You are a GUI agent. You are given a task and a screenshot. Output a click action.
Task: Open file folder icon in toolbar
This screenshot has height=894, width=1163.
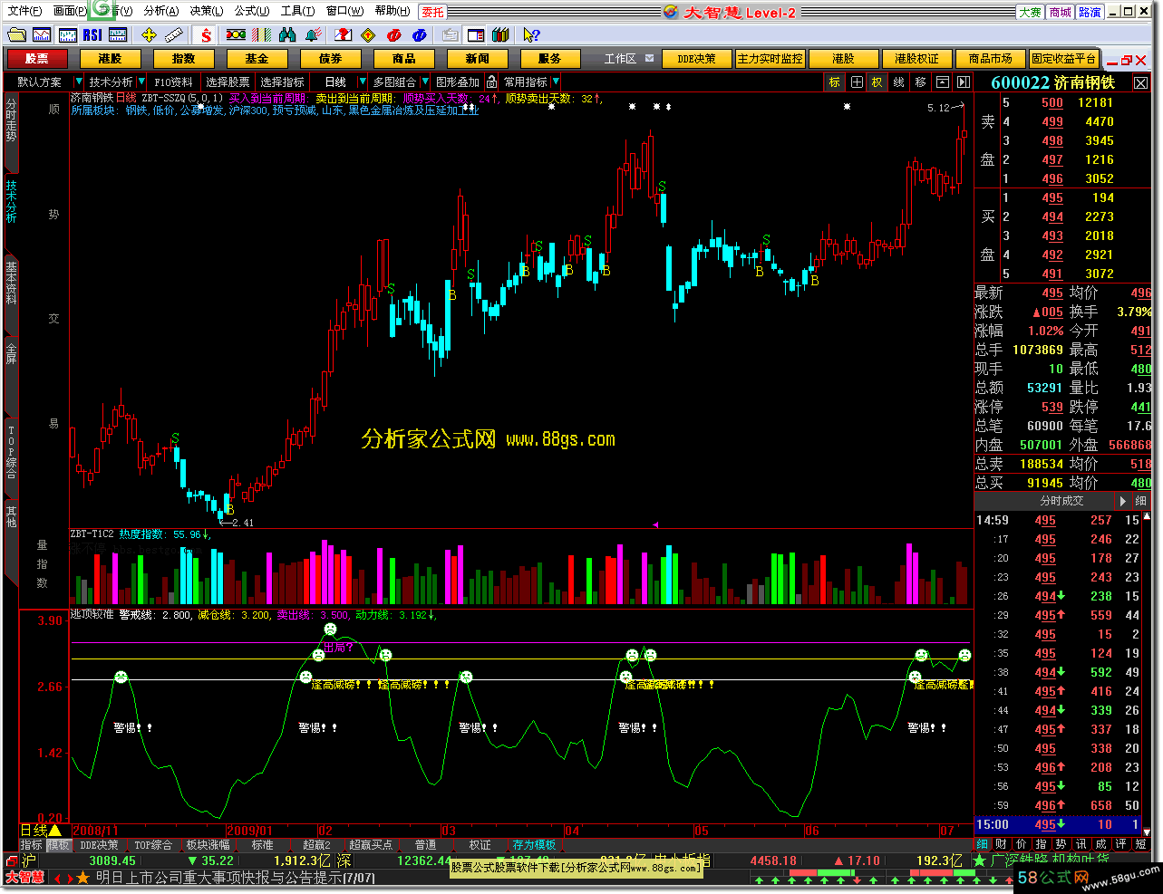click(15, 35)
